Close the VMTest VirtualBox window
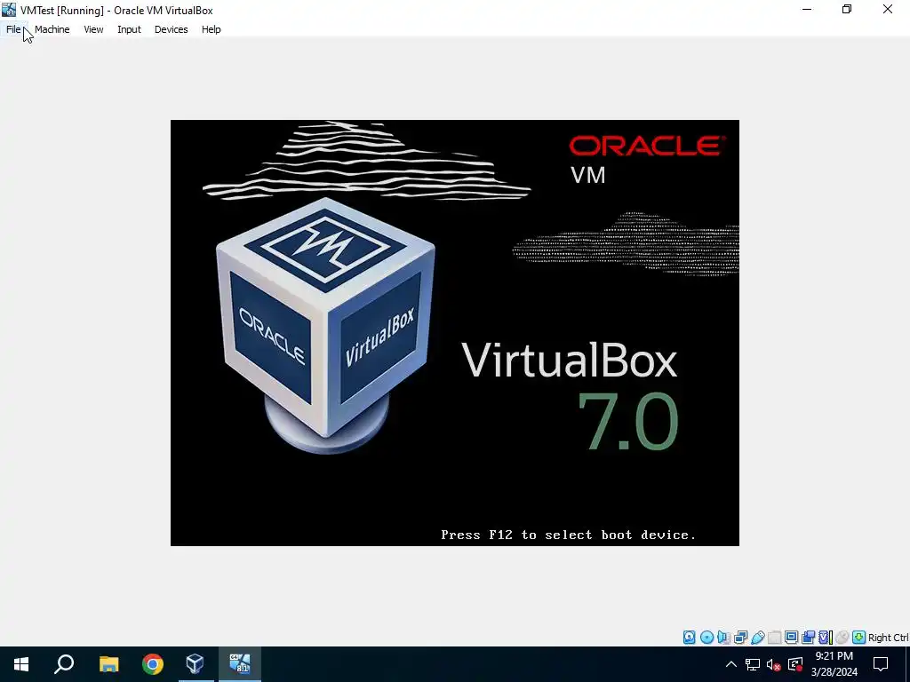This screenshot has width=910, height=682. [888, 10]
